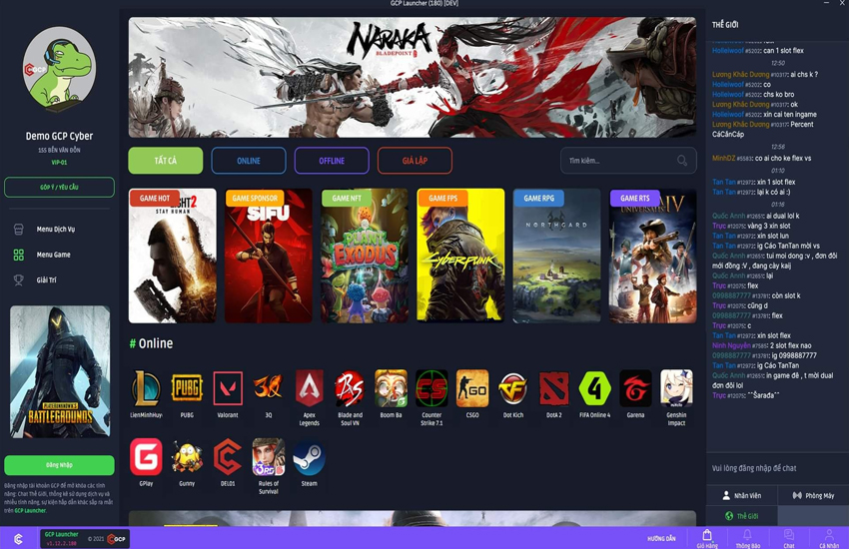849x549 pixels.
Task: Switch to the Thế Giới chat tab
Action: click(742, 516)
